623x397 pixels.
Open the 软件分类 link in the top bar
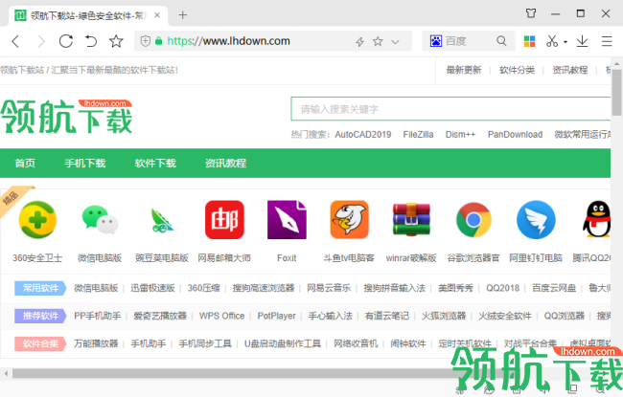tap(517, 70)
